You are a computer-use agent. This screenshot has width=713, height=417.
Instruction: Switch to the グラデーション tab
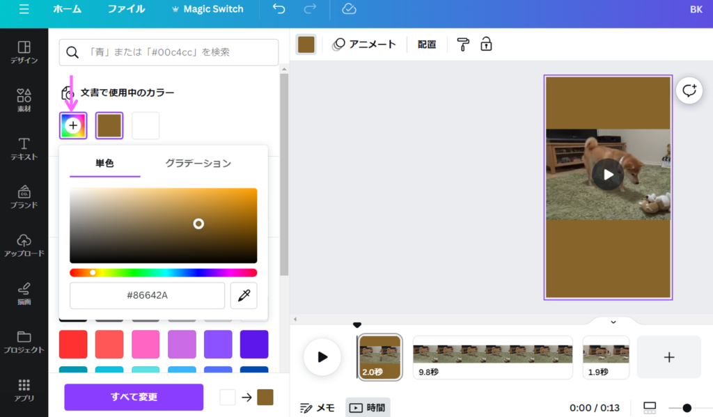tap(198, 164)
